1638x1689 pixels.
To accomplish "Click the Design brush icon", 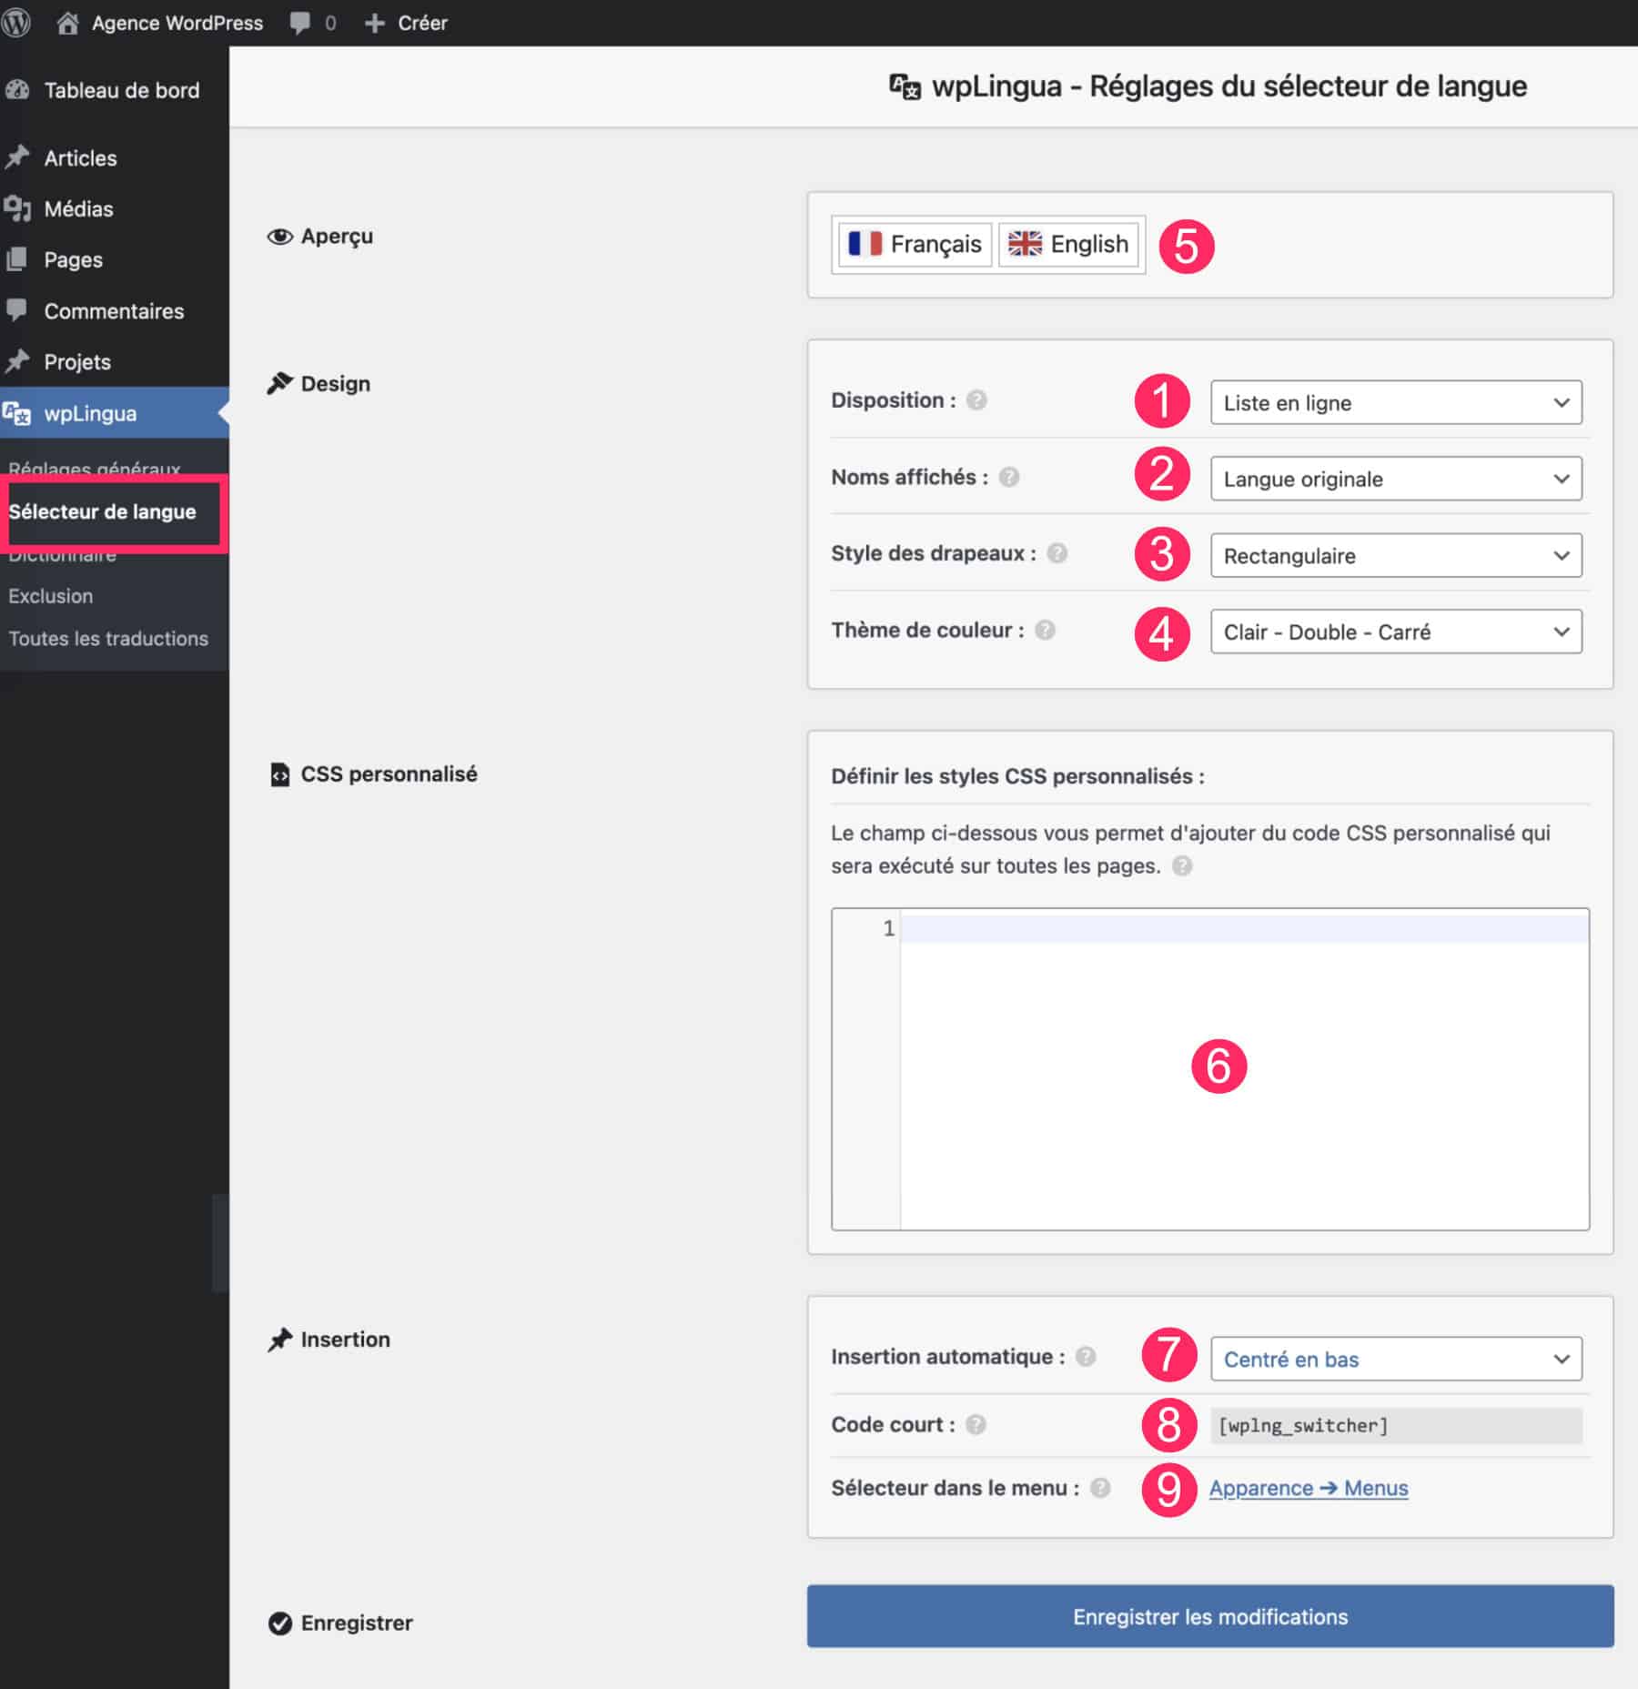I will click(279, 383).
